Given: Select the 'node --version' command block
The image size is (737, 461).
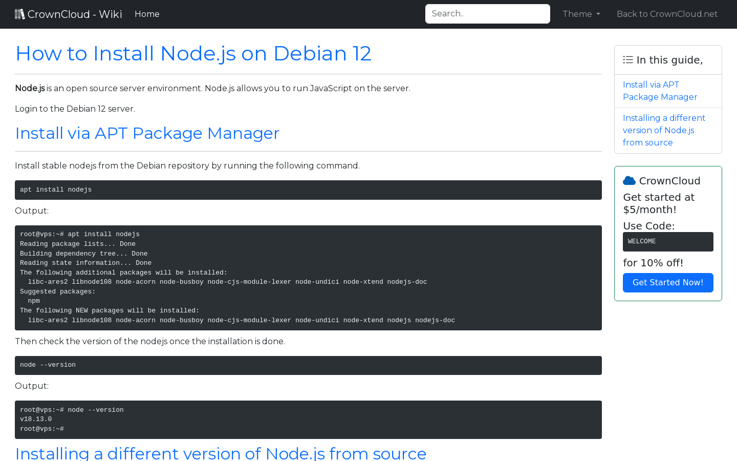Looking at the screenshot, I should point(308,365).
